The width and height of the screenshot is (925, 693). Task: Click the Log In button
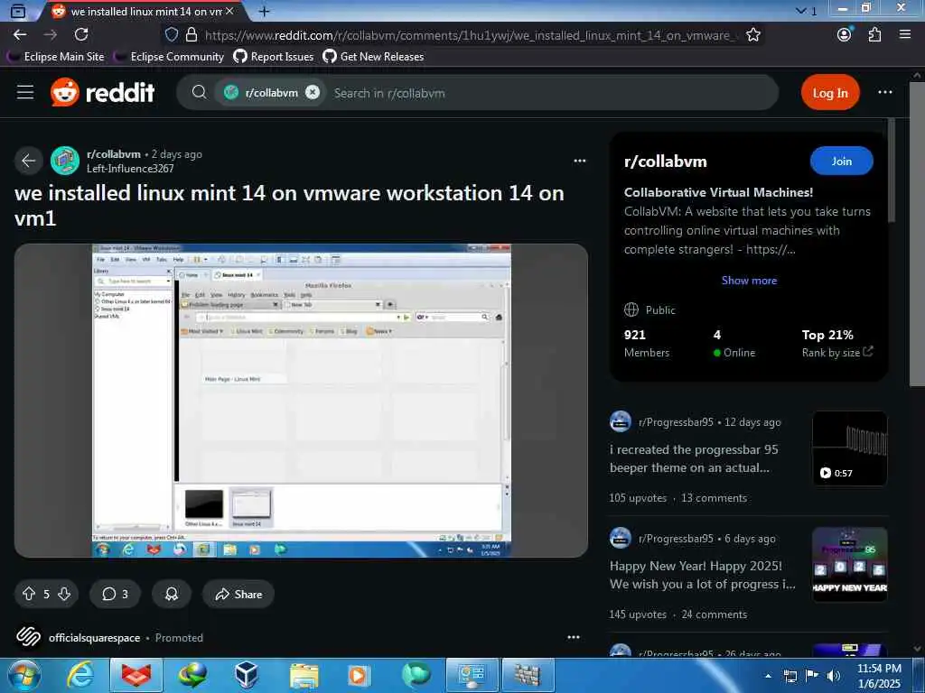coord(830,93)
